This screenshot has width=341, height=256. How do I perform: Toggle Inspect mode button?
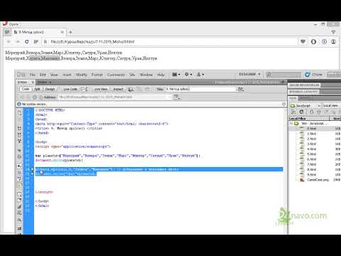tap(118, 89)
